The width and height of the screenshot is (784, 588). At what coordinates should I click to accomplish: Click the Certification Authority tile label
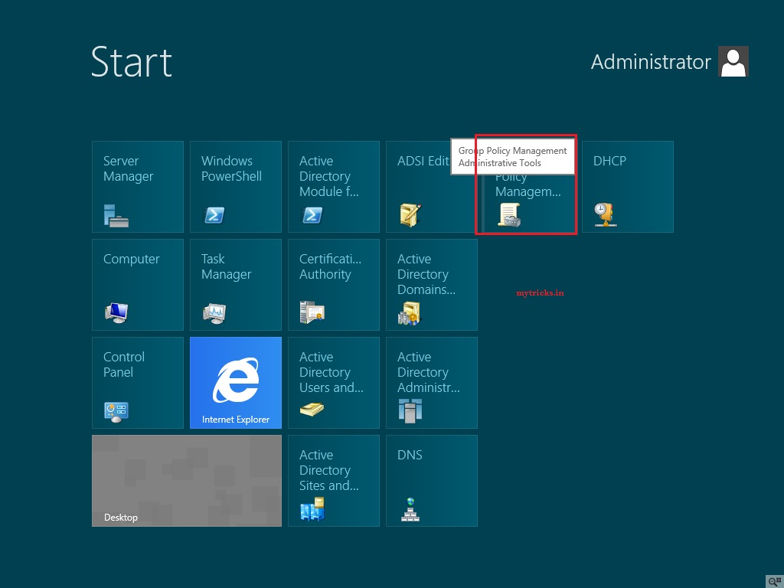coord(330,266)
